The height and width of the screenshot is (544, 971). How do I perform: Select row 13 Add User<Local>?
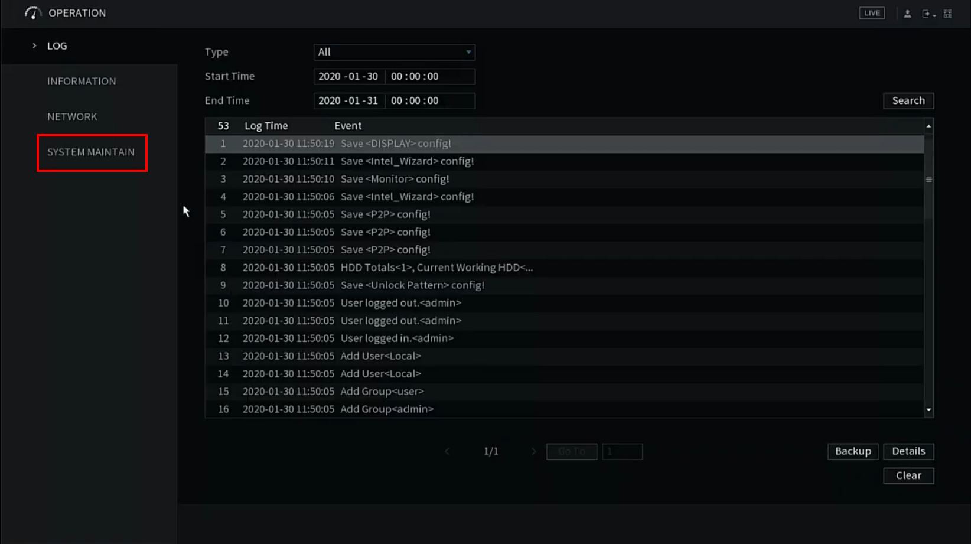click(x=564, y=356)
